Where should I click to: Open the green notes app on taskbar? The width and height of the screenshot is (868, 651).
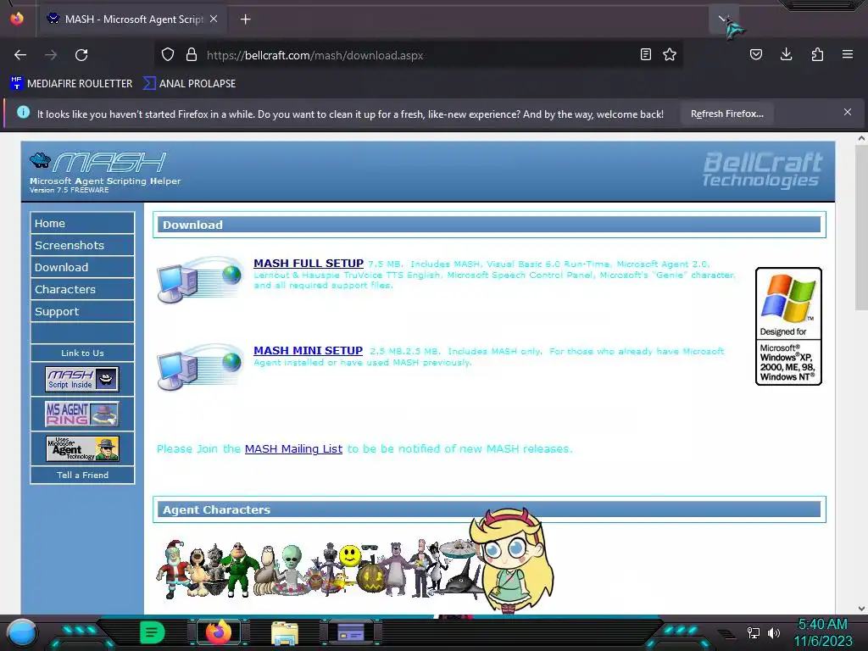click(x=153, y=632)
